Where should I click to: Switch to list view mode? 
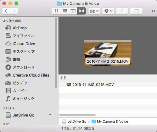[65, 11]
